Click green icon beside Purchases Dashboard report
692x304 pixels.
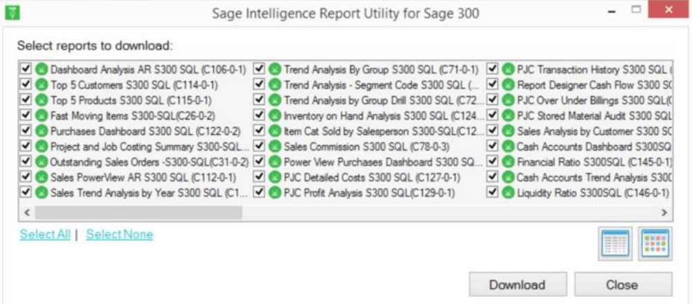point(42,131)
